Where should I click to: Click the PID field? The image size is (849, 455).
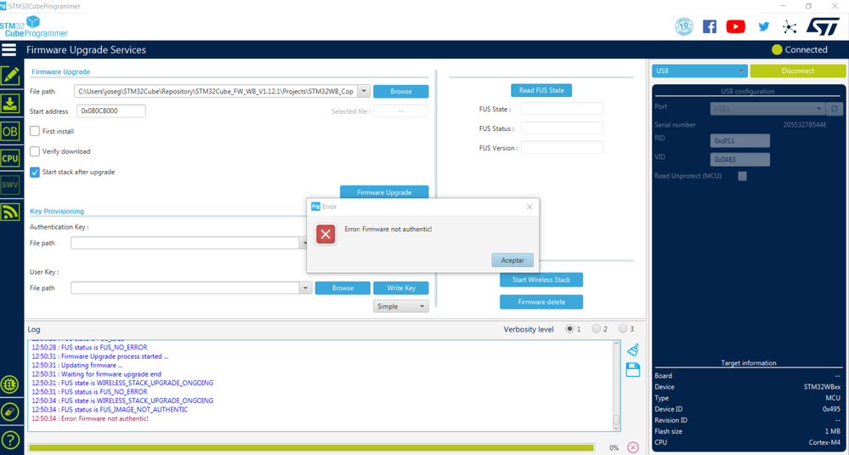(x=739, y=141)
